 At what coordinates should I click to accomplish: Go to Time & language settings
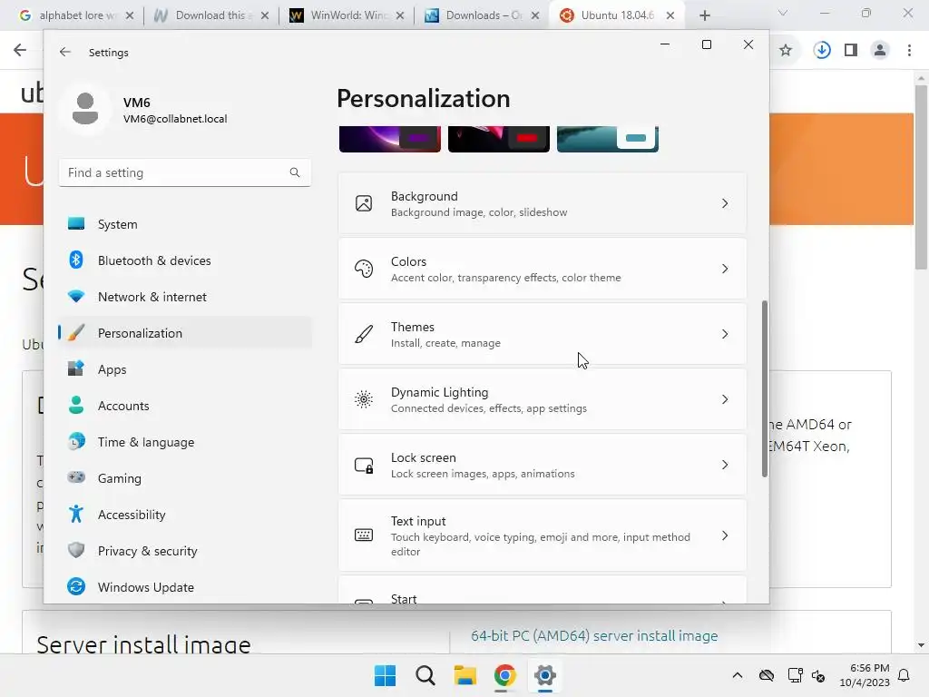[x=185, y=442]
